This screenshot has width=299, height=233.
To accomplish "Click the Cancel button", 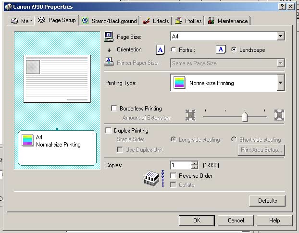I will click(x=236, y=221).
